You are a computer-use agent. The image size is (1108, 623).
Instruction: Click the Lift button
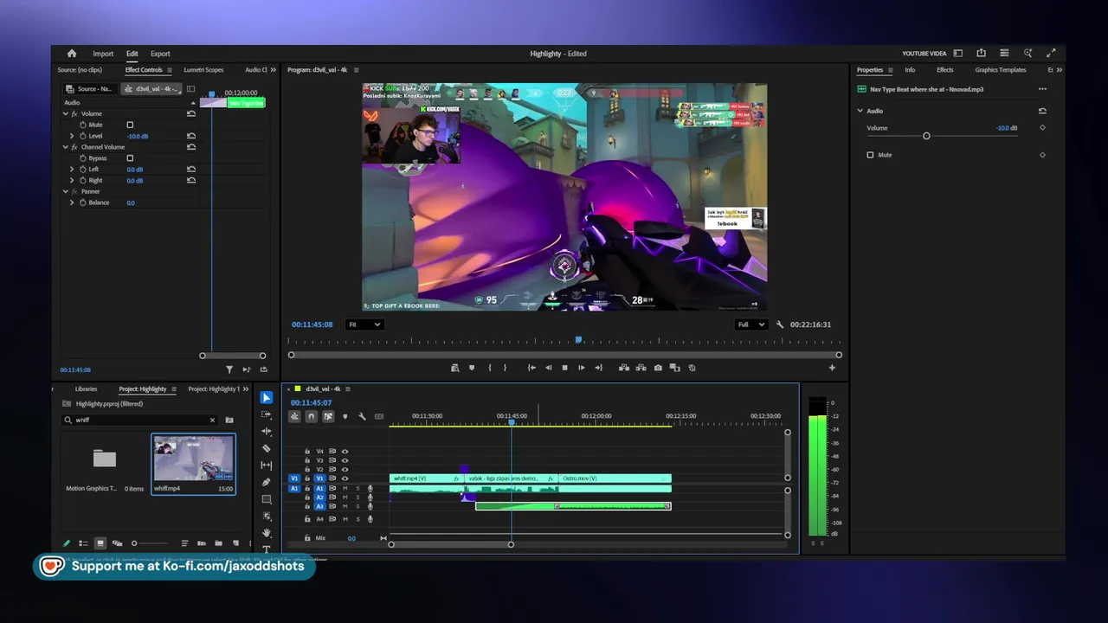(x=623, y=368)
